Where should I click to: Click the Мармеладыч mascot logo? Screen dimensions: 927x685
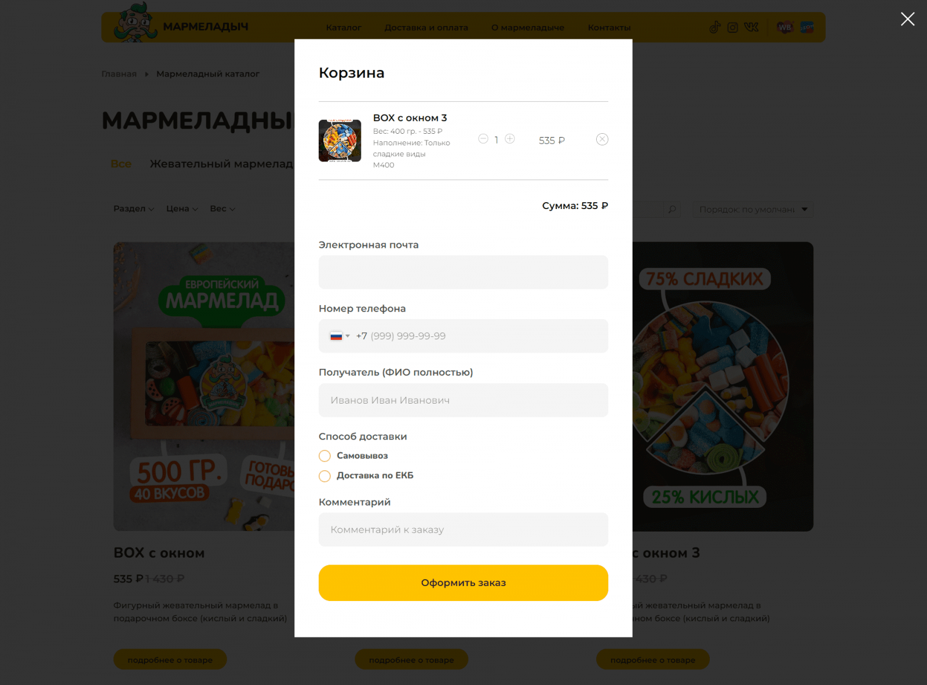136,23
